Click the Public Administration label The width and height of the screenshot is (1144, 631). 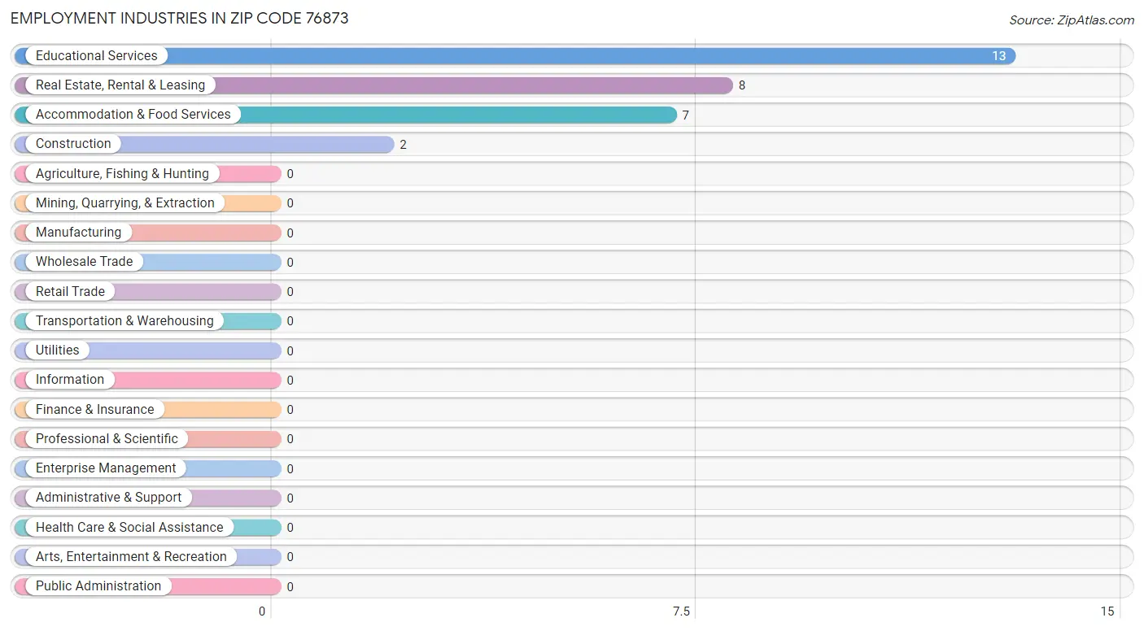point(98,586)
